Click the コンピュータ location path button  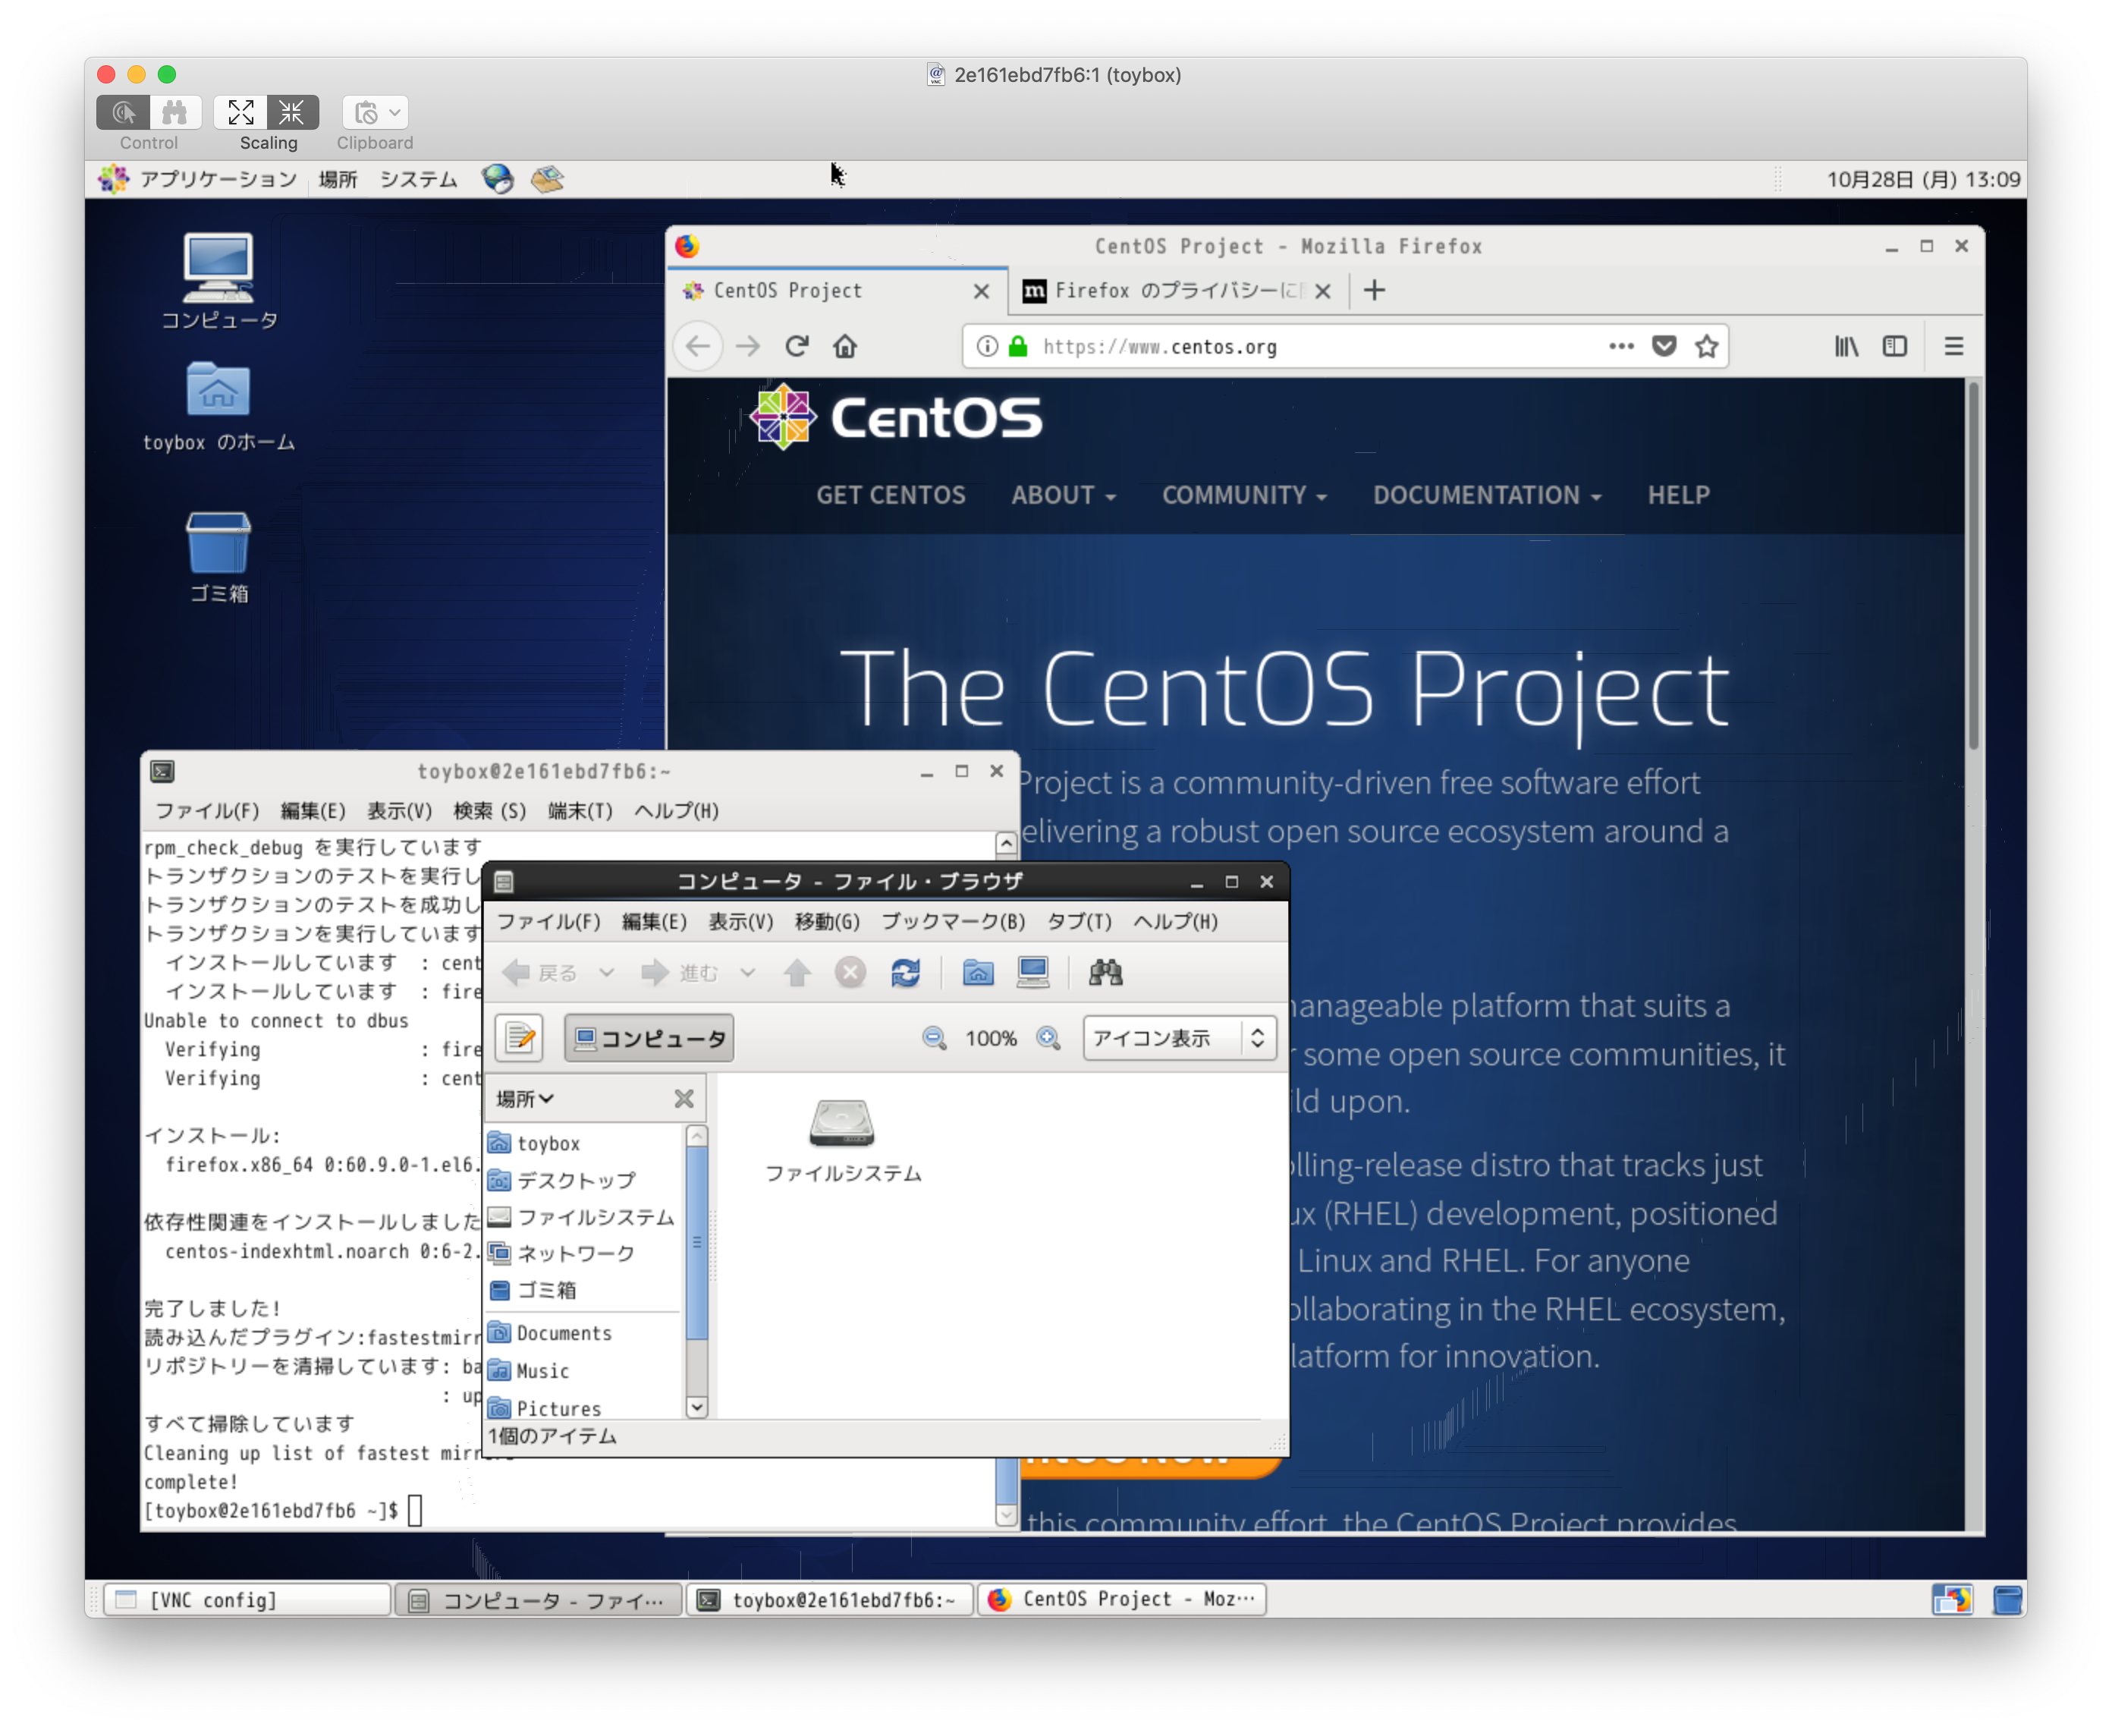[649, 1039]
